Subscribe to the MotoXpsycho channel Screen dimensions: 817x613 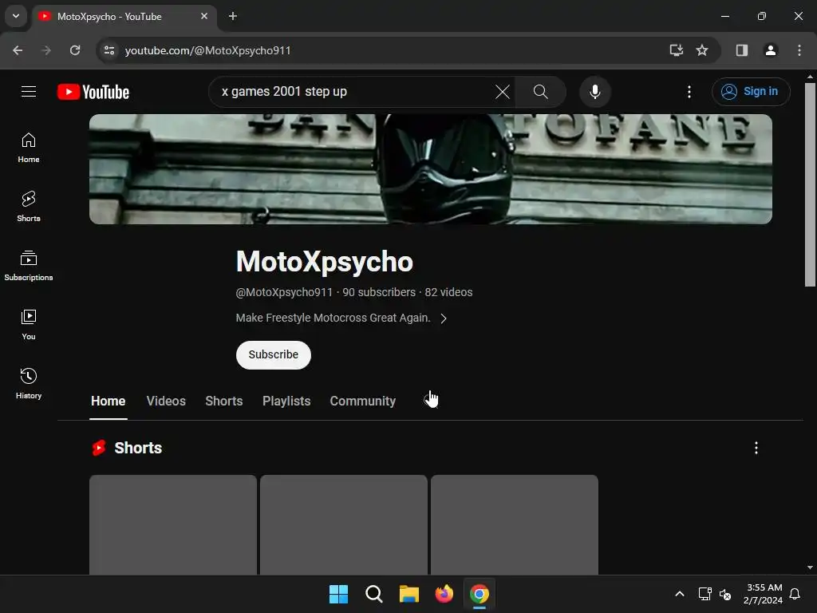(273, 354)
